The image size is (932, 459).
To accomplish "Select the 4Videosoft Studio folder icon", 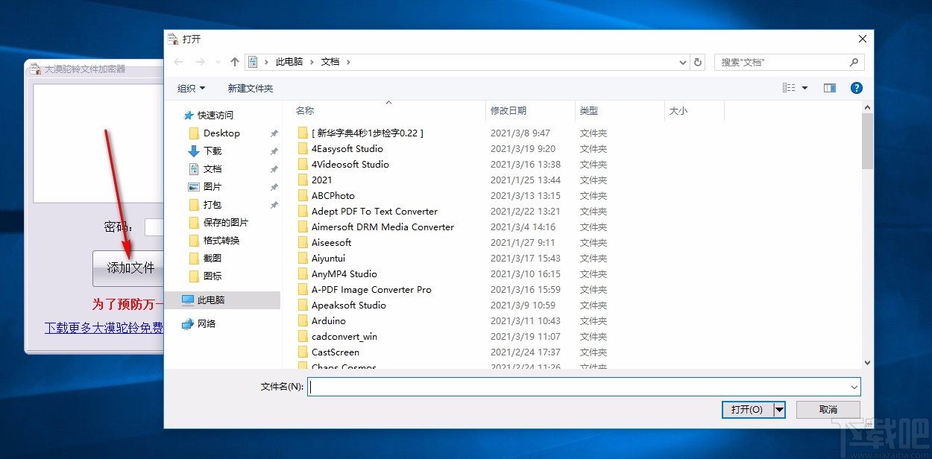I will pos(302,164).
